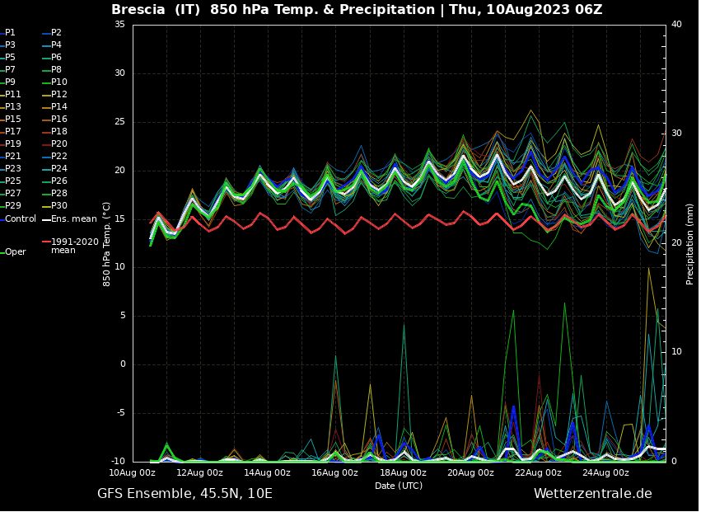Click P16 in the legend
701x512 pixels.
pyautogui.click(x=55, y=119)
